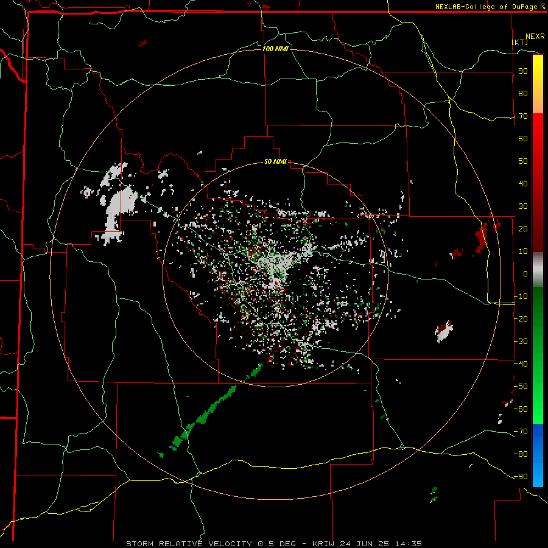Click the -90 scale value
The width and height of the screenshot is (548, 548).
click(521, 477)
